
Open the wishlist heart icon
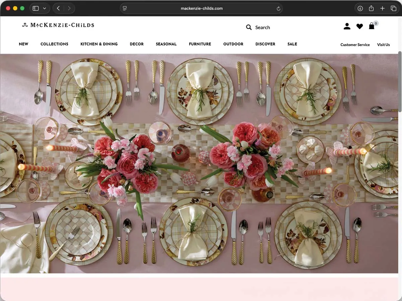[x=359, y=26]
